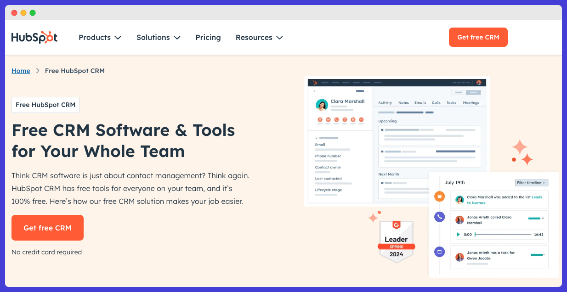Click the Upcoming section heading
The width and height of the screenshot is (567, 292).
pos(387,121)
